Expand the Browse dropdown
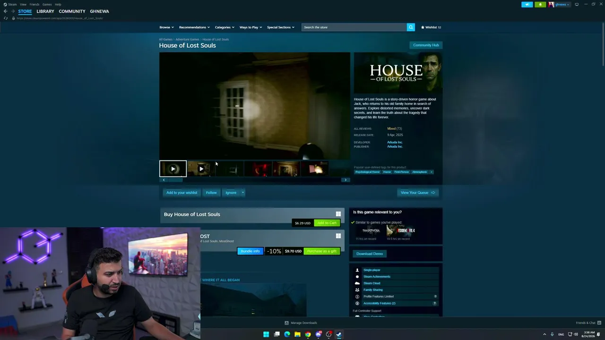The image size is (605, 340). tap(166, 27)
